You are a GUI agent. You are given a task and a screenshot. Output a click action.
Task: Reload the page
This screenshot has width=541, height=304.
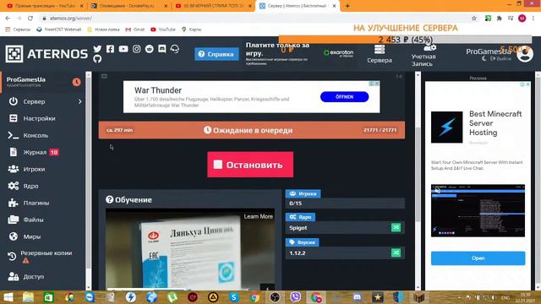coord(30,19)
